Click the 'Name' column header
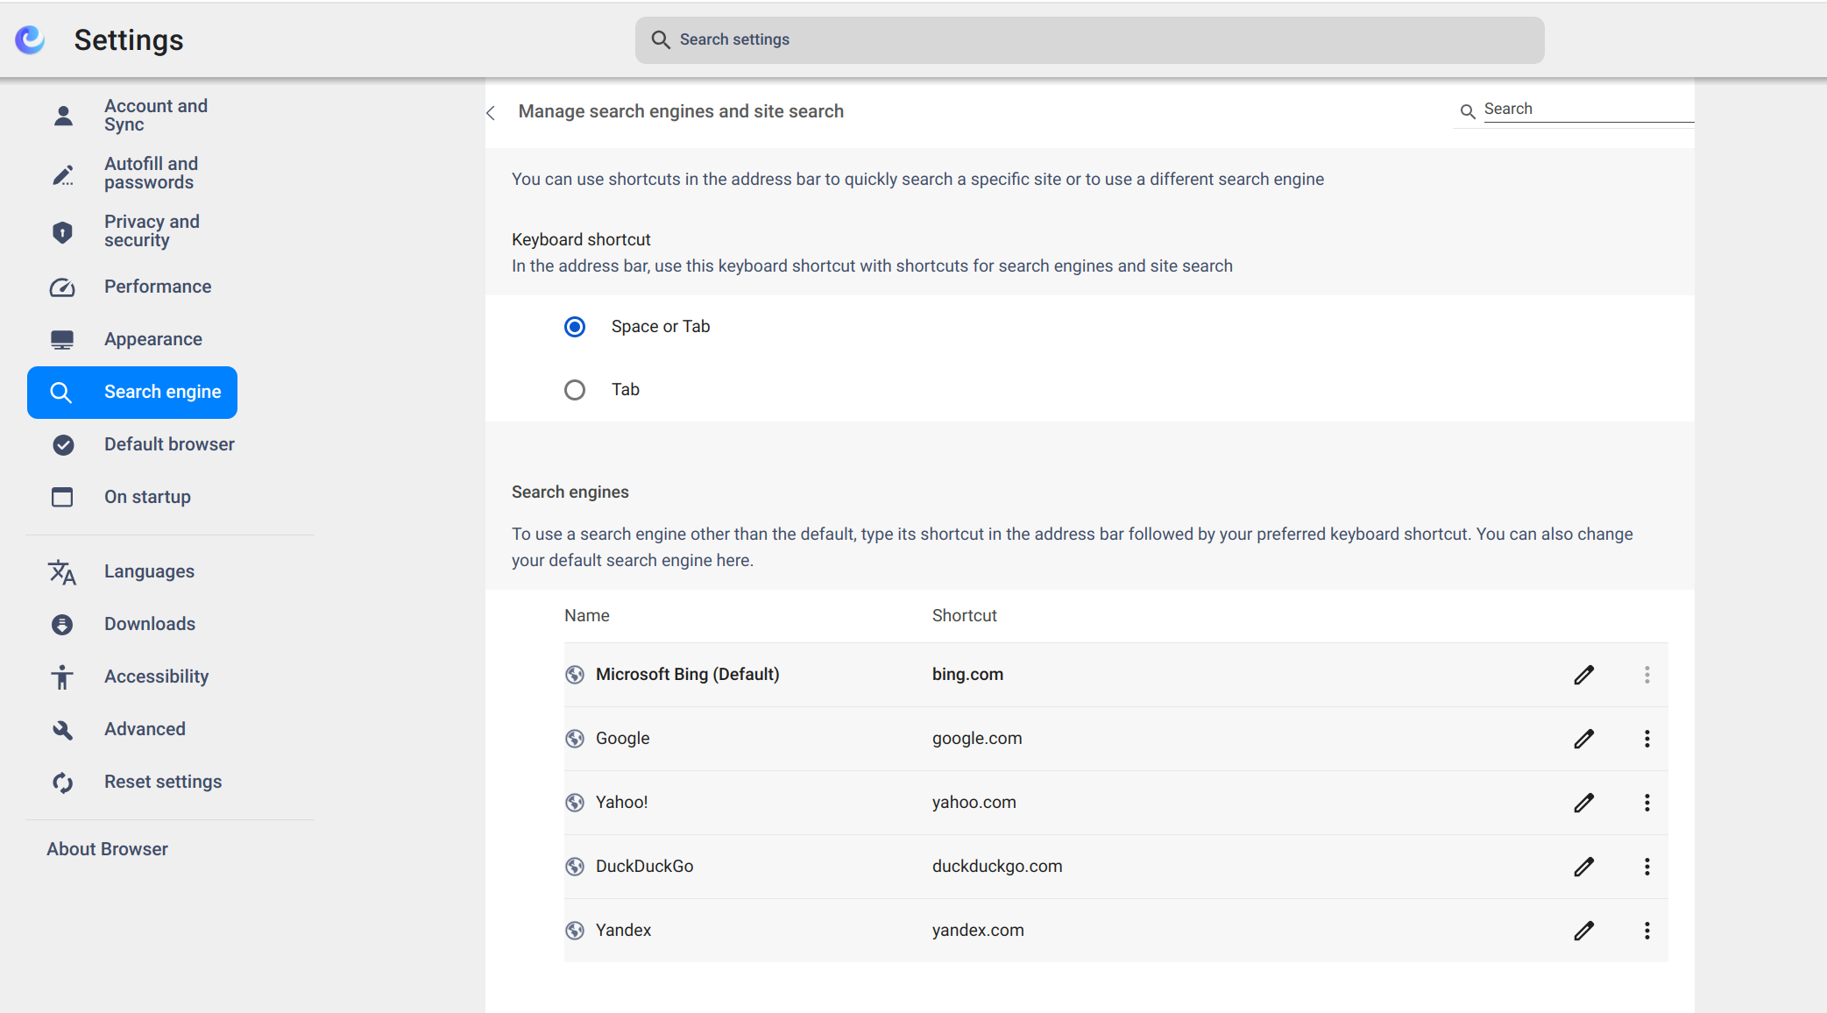The height and width of the screenshot is (1013, 1827). pos(586,616)
